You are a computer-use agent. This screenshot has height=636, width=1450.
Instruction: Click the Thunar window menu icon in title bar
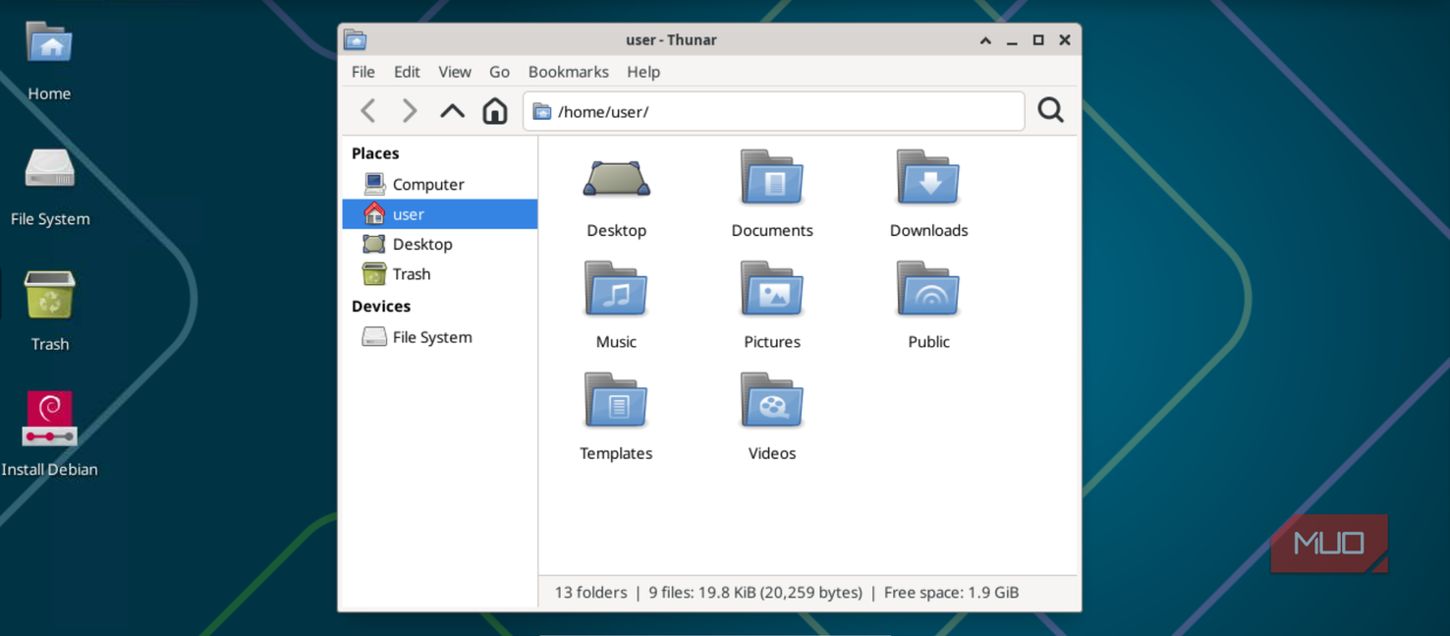tap(356, 40)
